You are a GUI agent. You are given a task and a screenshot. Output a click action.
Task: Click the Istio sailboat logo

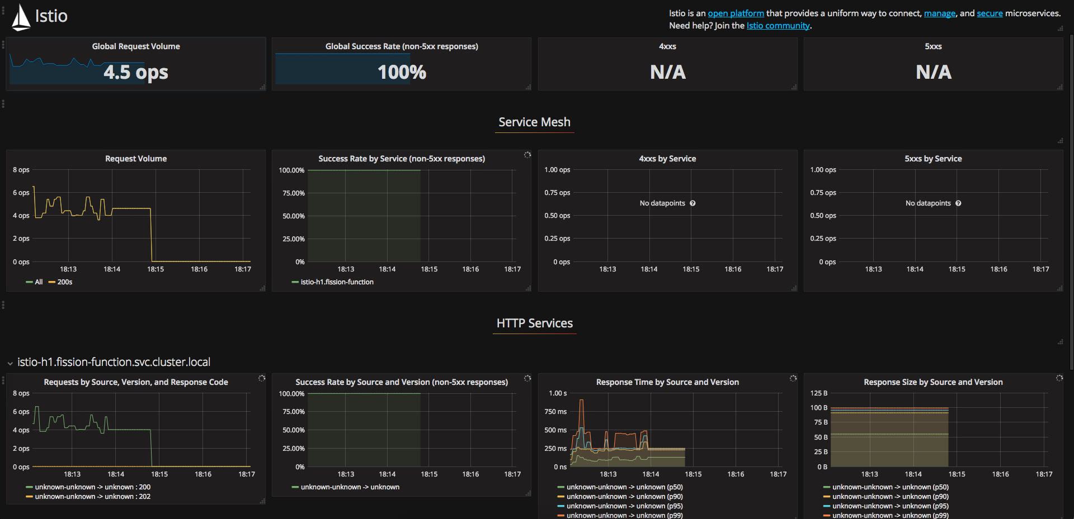[x=21, y=17]
